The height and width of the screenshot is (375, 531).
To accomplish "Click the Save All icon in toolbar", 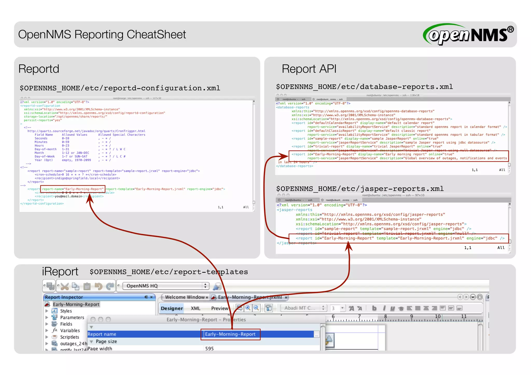I will click(x=50, y=286).
